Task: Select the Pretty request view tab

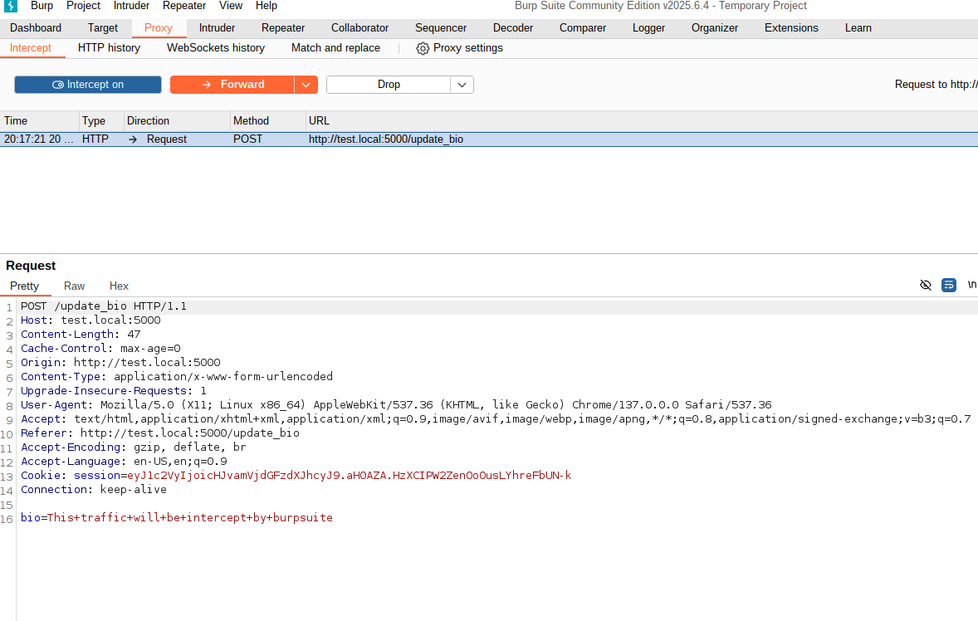Action: (24, 286)
